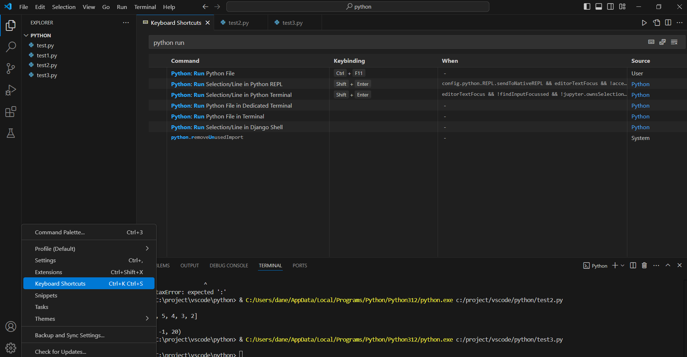Select Python: Run Python File row

(x=418, y=73)
